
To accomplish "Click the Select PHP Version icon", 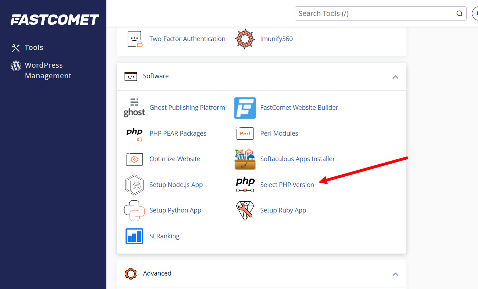I will (x=245, y=185).
